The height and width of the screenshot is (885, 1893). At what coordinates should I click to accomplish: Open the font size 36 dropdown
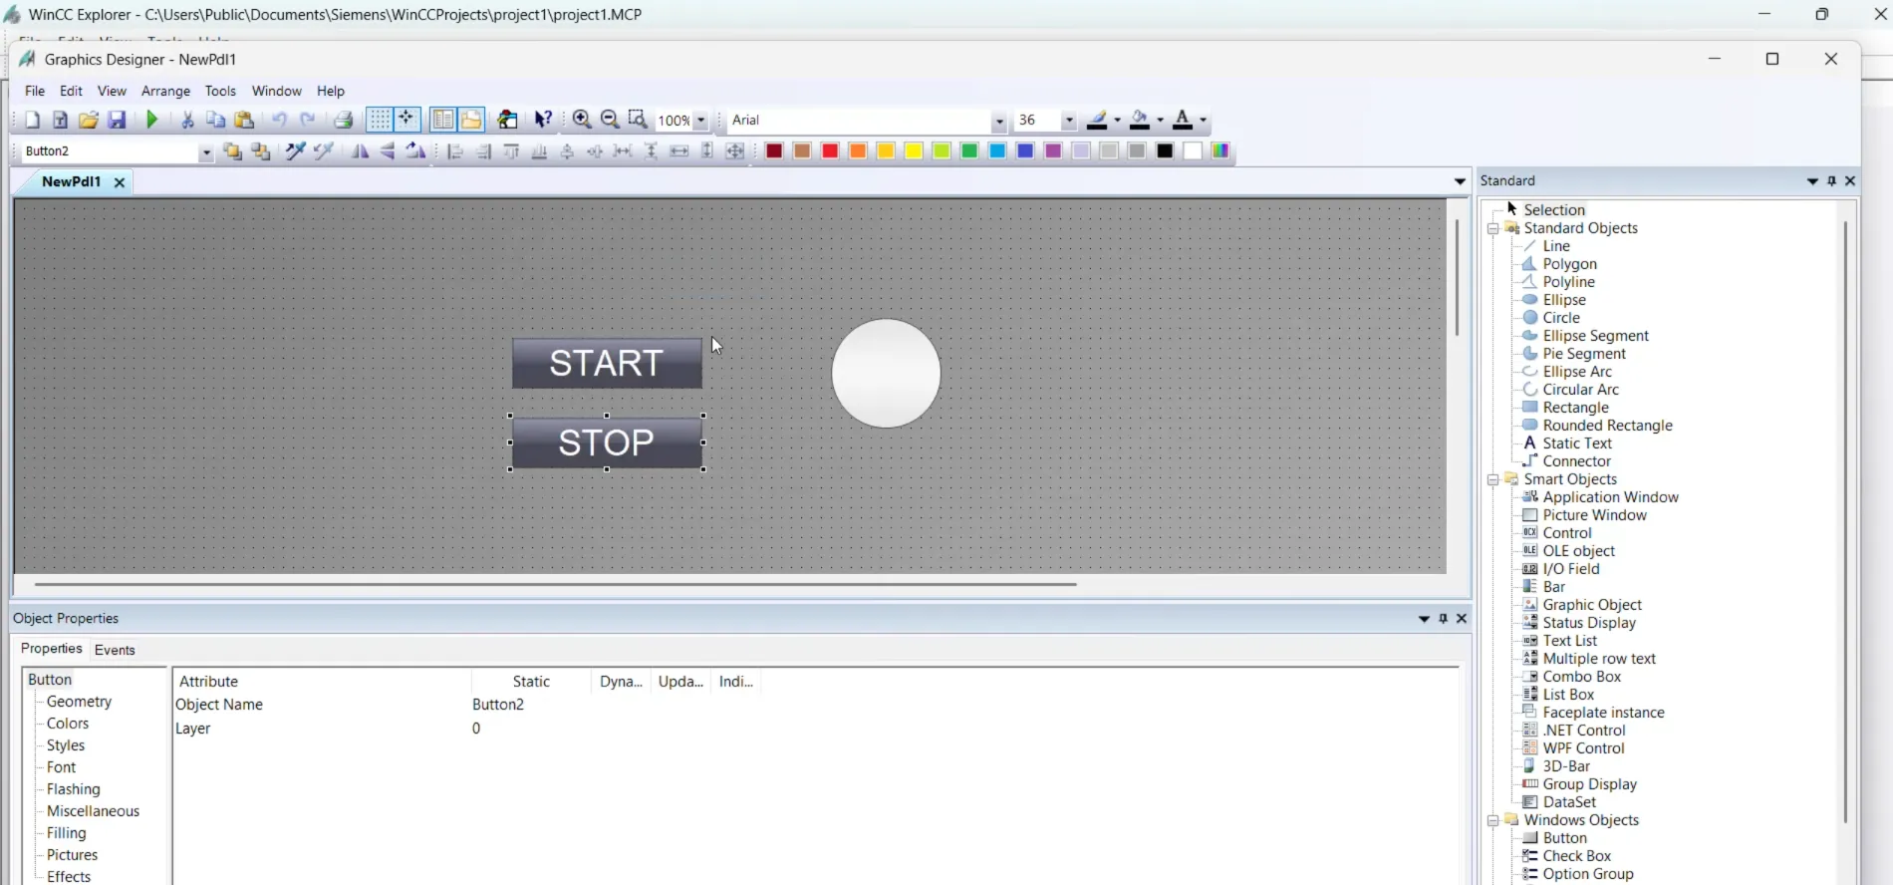coord(1069,121)
